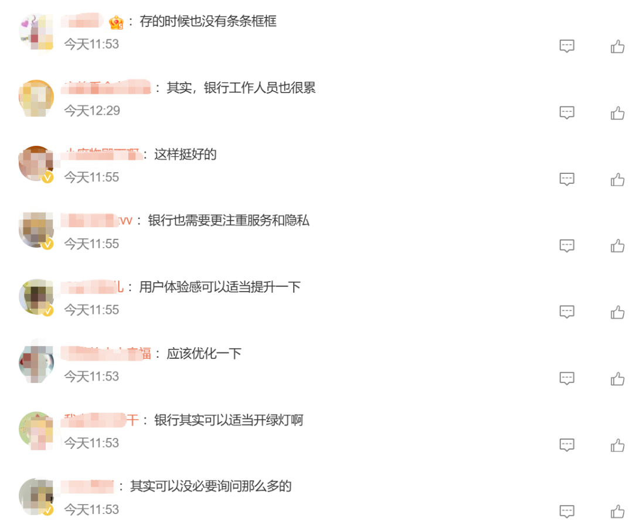
Task: Like the comment "应该优化一下"
Action: [617, 379]
